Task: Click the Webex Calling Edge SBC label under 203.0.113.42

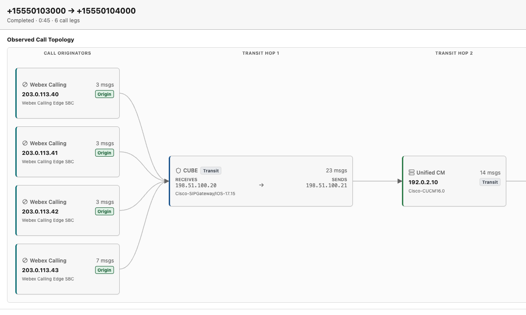Action: point(48,220)
